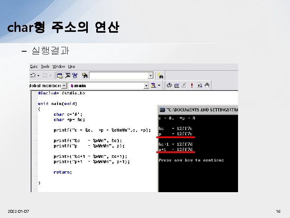Open the Tools menu
This screenshot has width=290, height=218.
[45, 67]
